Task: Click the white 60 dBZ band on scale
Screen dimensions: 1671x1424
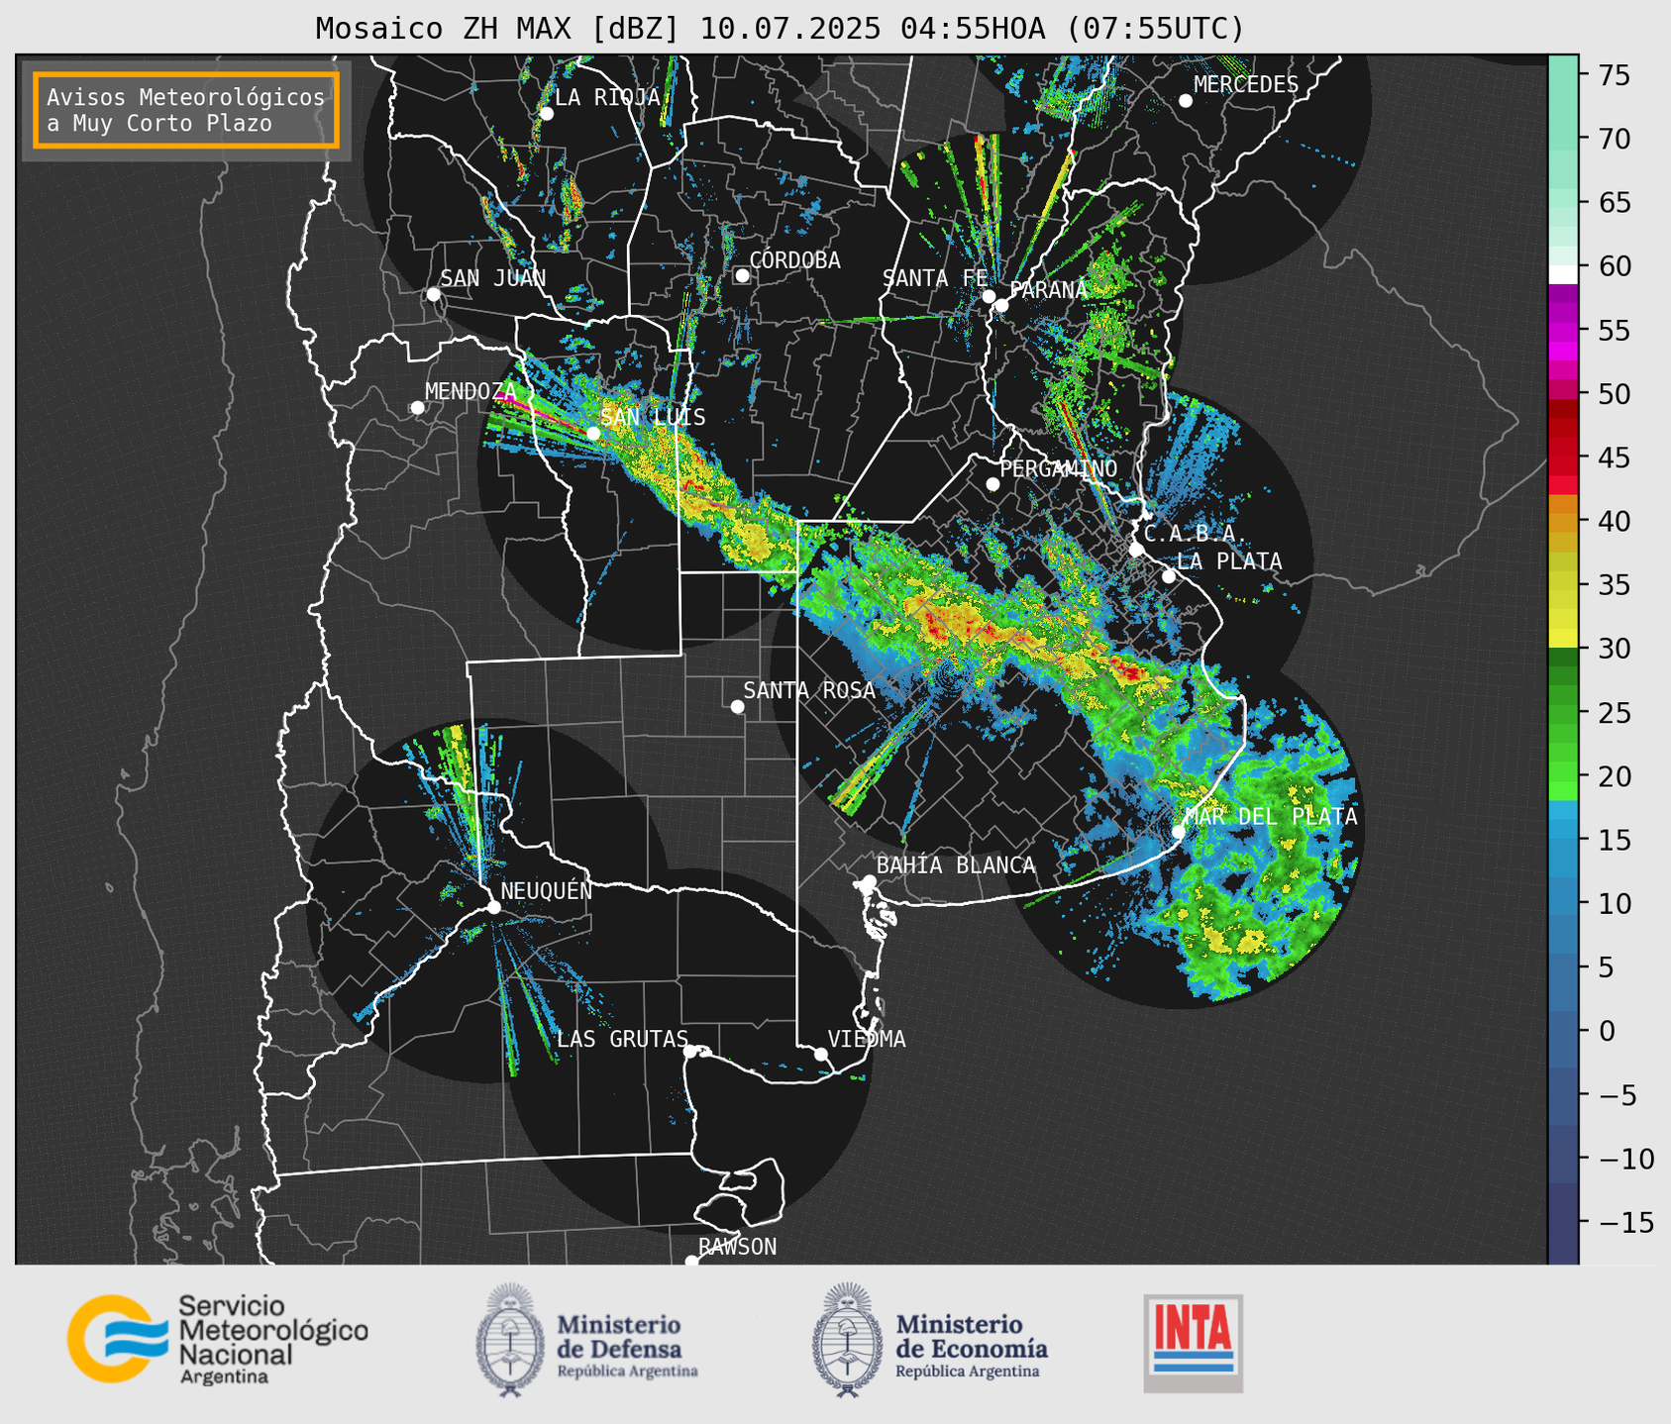Action: click(x=1563, y=274)
